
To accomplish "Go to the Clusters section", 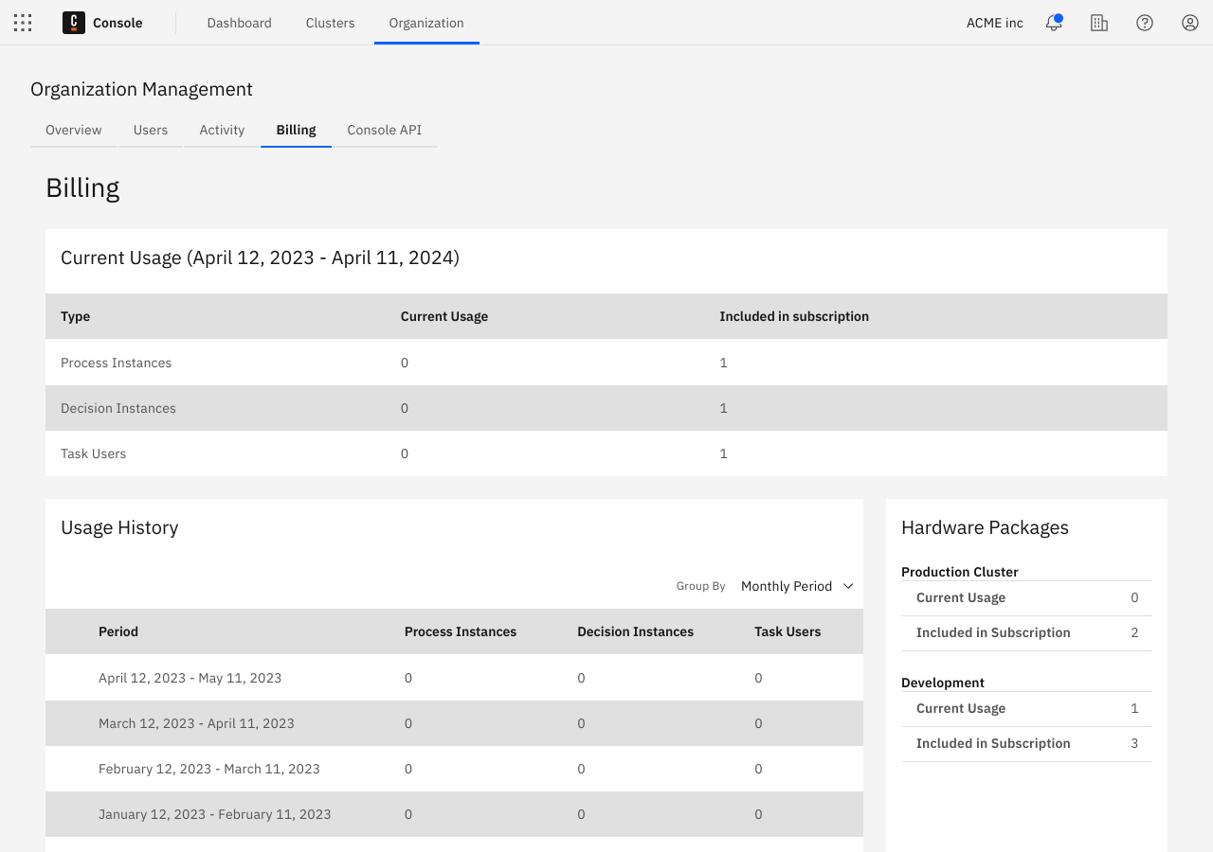I will (330, 23).
